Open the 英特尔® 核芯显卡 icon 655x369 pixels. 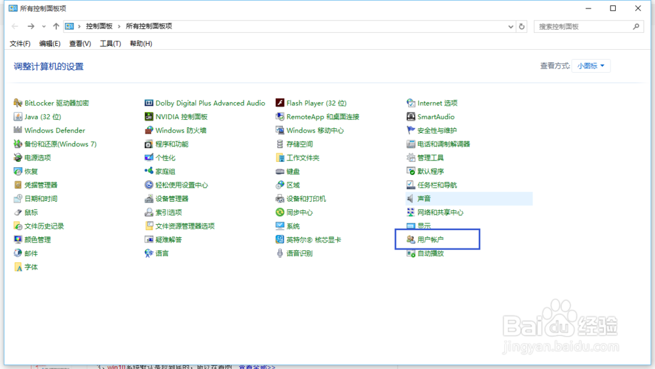(x=280, y=239)
